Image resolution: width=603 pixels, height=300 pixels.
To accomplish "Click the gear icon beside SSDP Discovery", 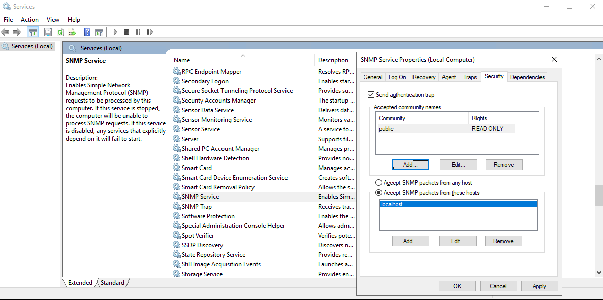I will click(176, 245).
